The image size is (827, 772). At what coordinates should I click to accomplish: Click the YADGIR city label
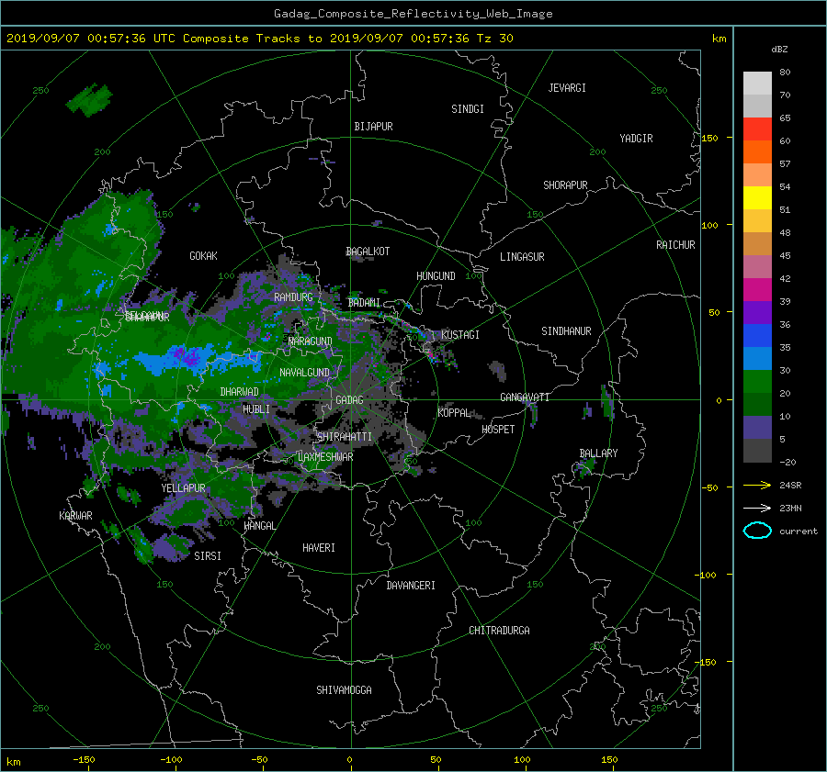[x=636, y=139]
